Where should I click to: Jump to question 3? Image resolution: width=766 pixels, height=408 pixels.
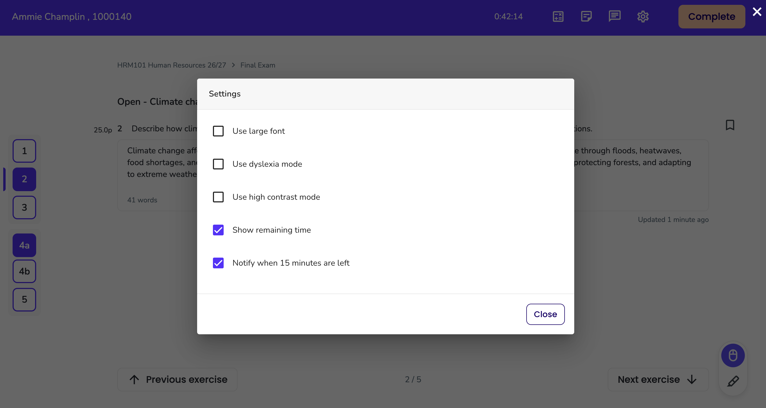(x=24, y=207)
